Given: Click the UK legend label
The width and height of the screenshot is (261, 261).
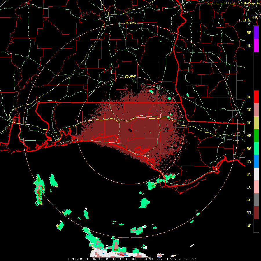Looking at the screenshot, I should tap(249, 46).
